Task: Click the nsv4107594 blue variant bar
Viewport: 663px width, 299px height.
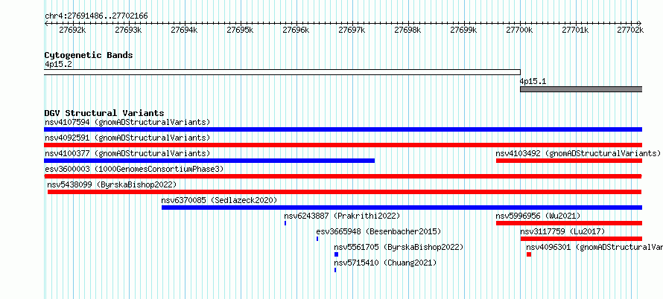Action: coord(343,129)
